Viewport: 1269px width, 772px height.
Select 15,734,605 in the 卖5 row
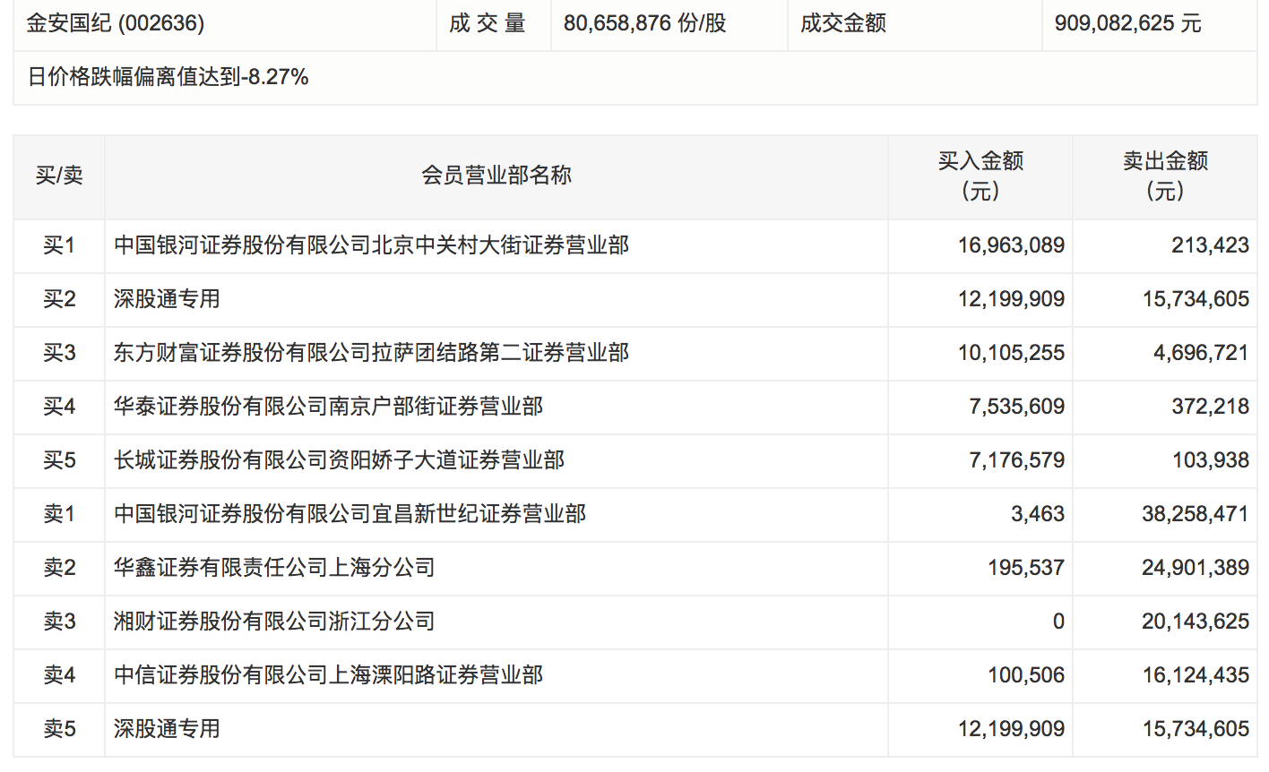coord(1196,729)
